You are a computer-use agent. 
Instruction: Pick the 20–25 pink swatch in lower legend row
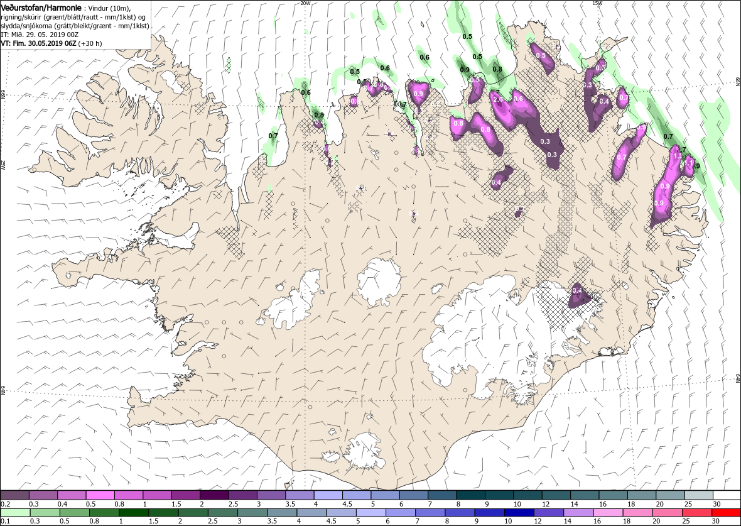667,513
